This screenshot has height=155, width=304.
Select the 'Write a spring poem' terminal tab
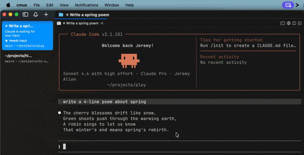80,23
